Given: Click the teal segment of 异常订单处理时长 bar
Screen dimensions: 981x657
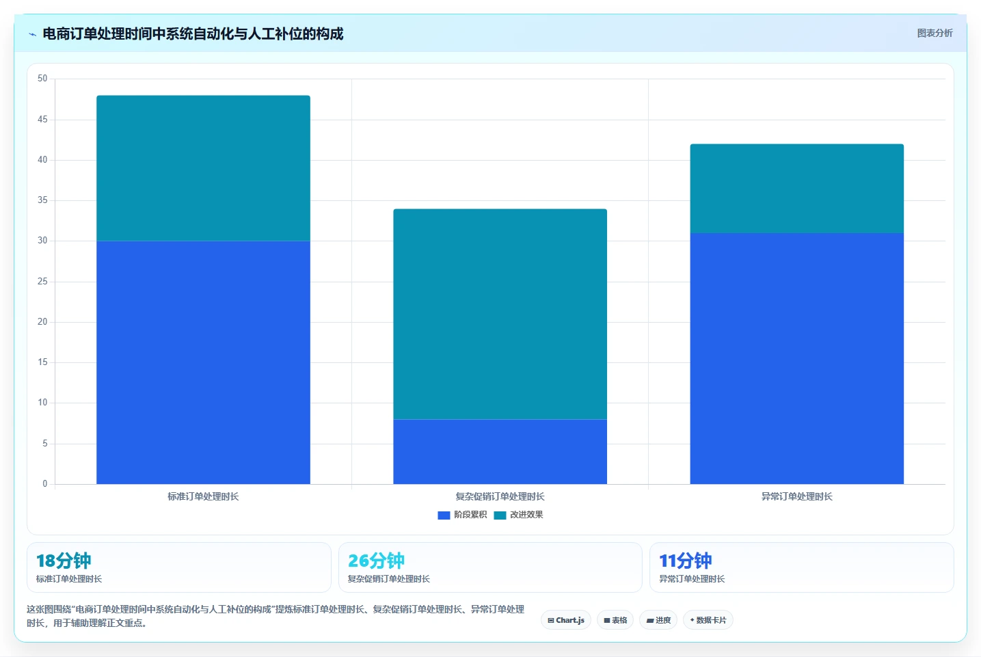Looking at the screenshot, I should coord(797,189).
